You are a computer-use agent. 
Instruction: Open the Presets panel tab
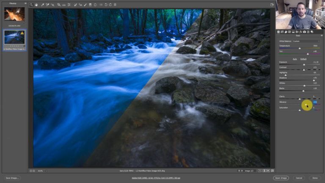point(308,32)
